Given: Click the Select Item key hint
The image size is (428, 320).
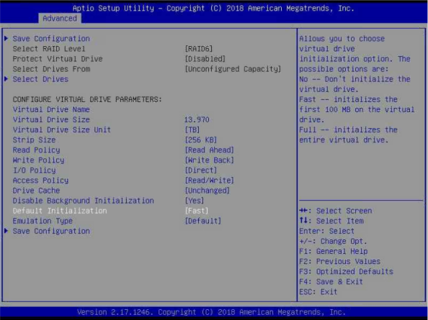Looking at the screenshot, I should (x=331, y=221).
